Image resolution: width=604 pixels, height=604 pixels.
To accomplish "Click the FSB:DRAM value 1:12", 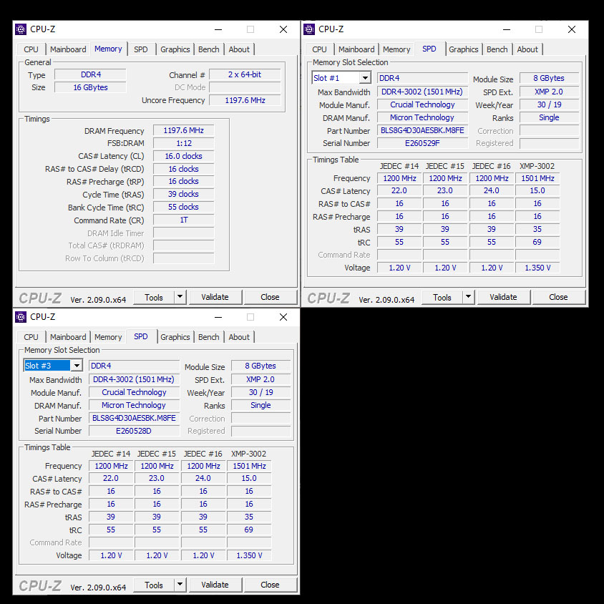I will tap(184, 143).
